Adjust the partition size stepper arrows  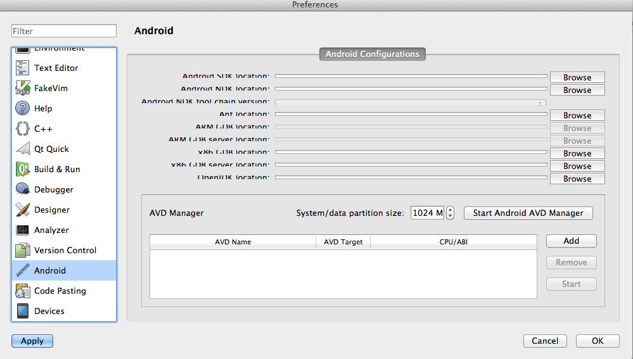(451, 213)
